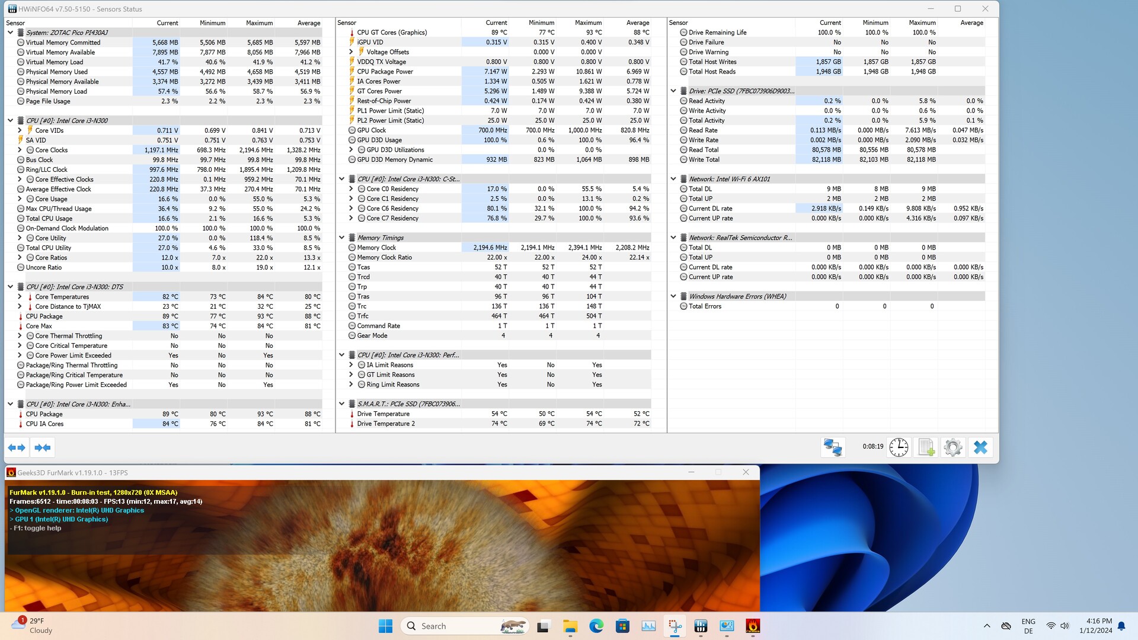Expand the Core Clocks tree row
Screen dimensions: 1138x640
coord(20,150)
